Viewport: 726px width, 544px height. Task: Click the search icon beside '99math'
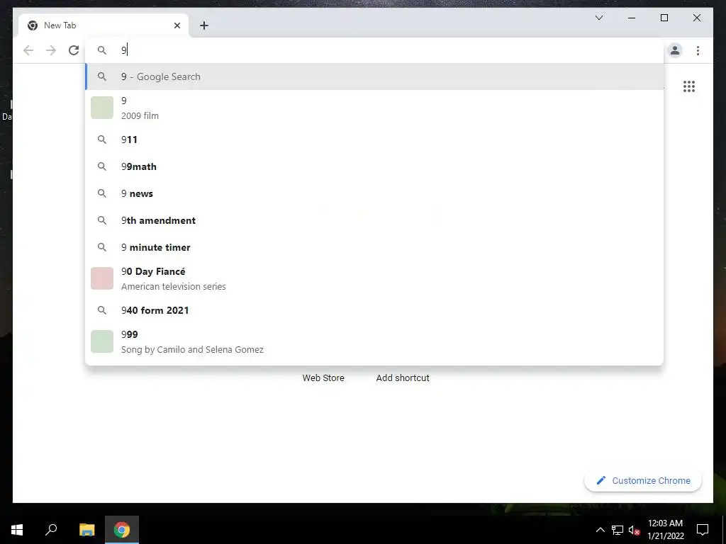(102, 166)
